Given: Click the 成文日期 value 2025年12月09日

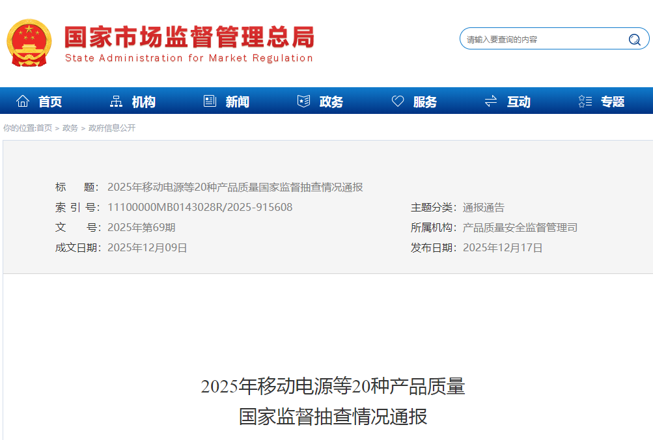Looking at the screenshot, I should click(147, 248).
